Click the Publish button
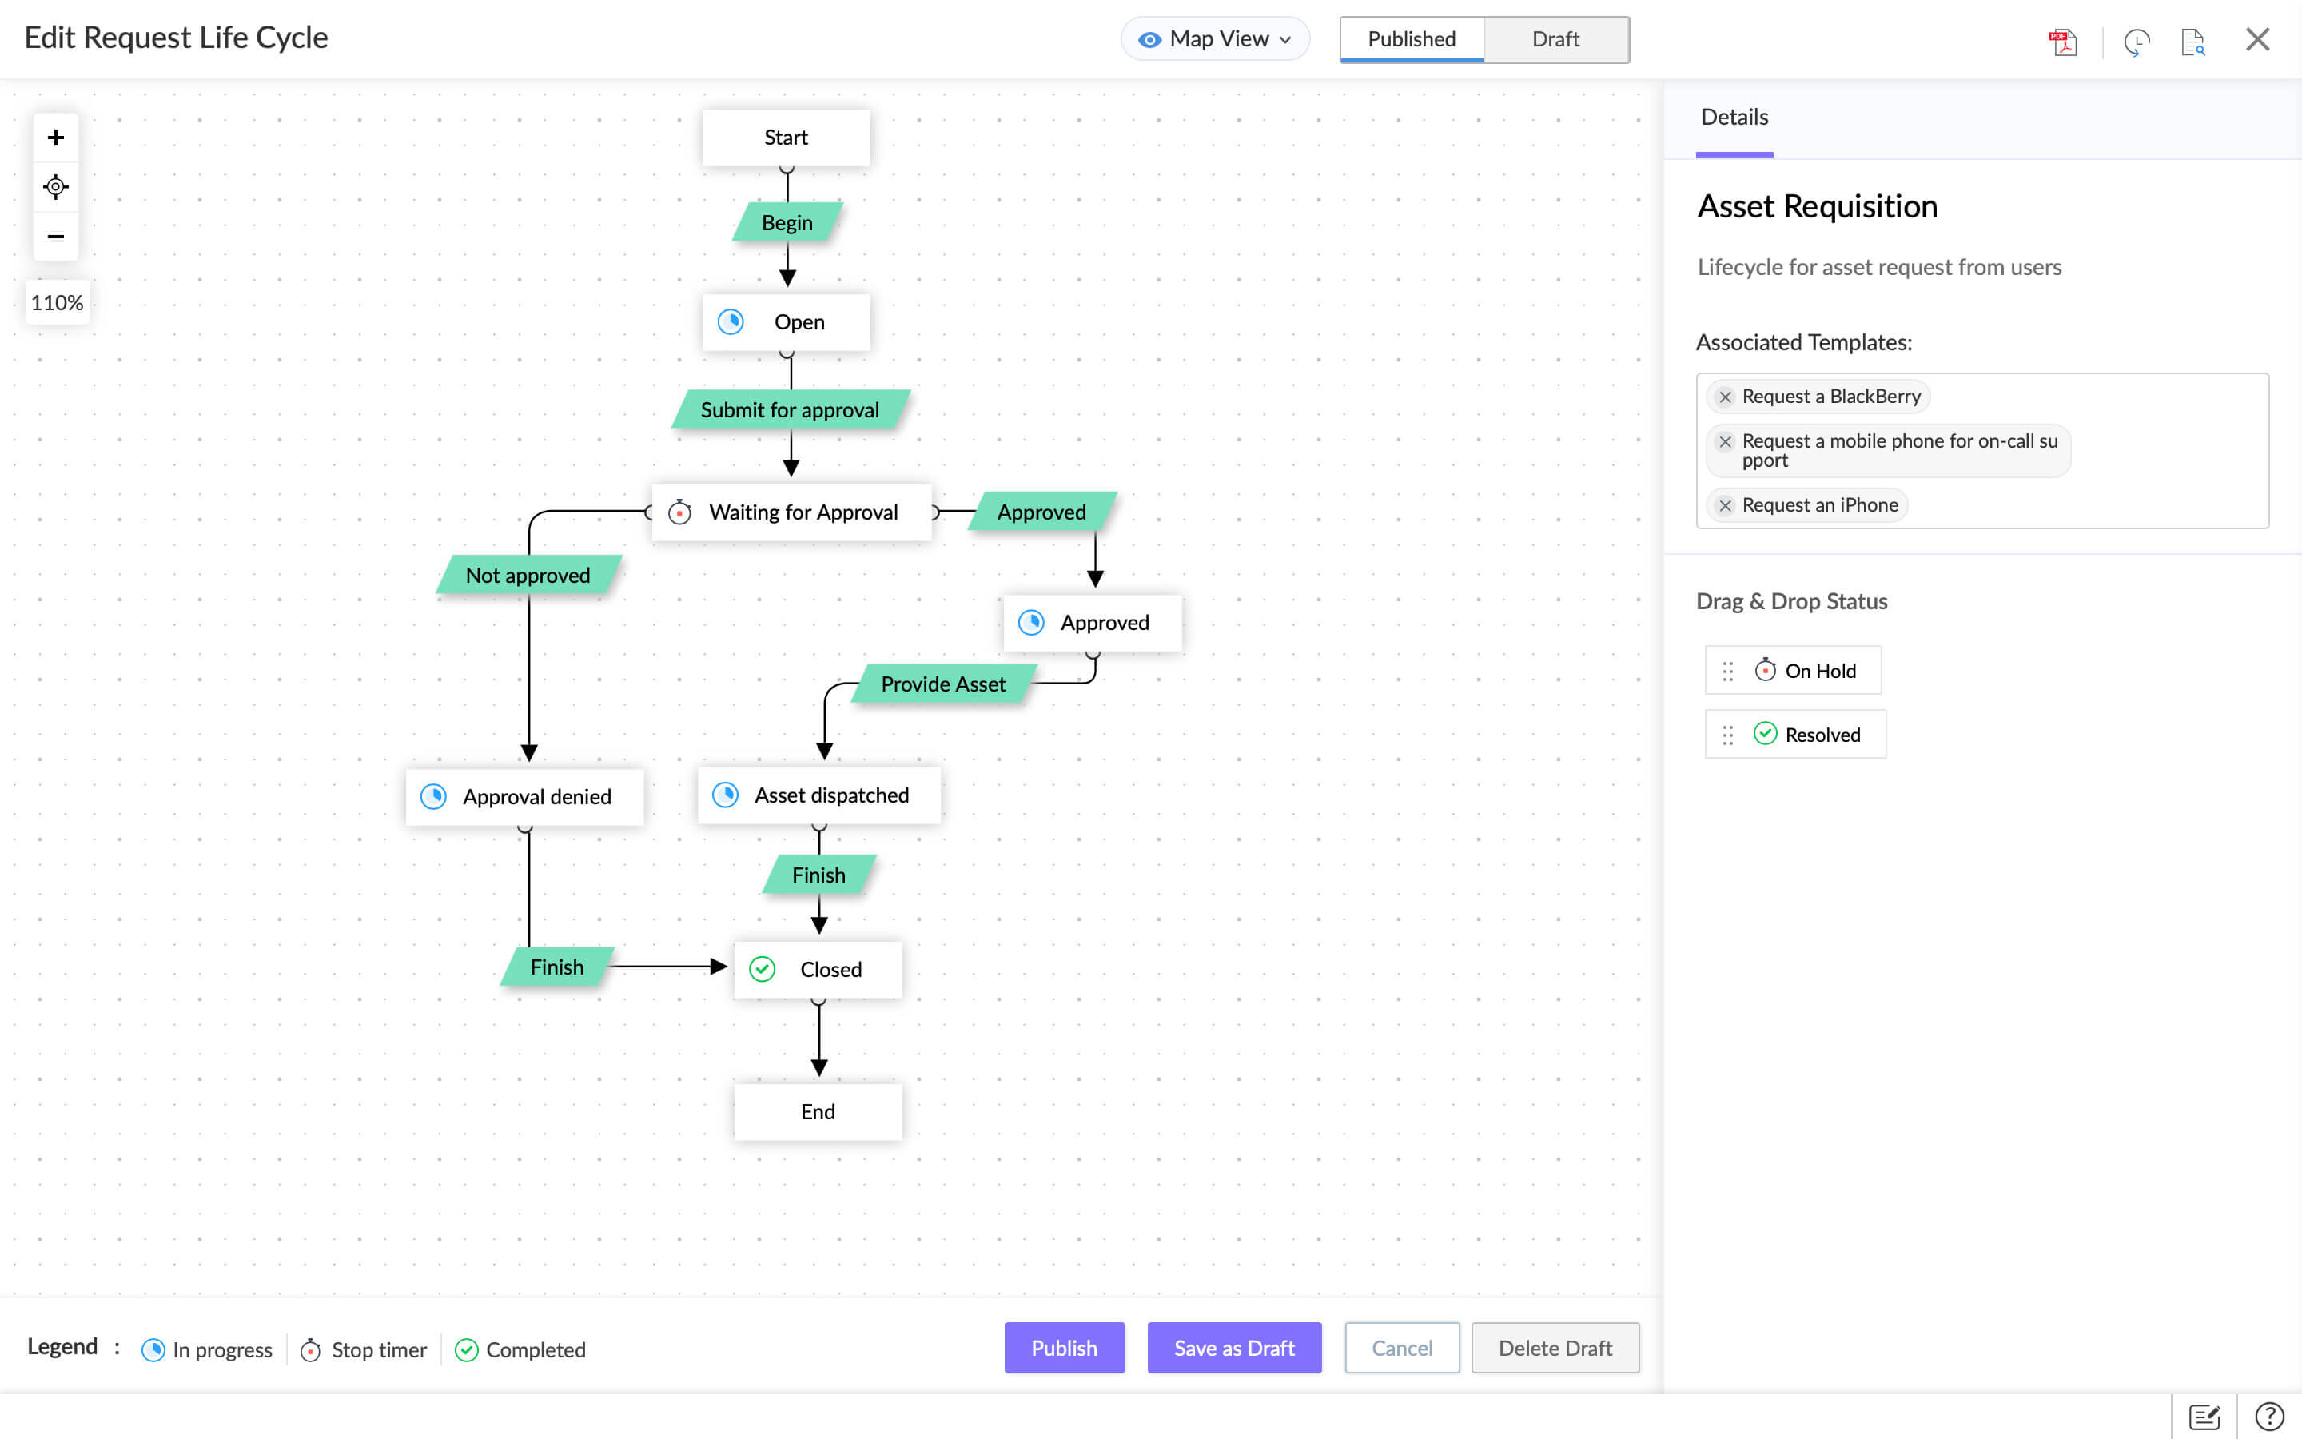Viewport: 2302px width, 1439px height. [x=1064, y=1348]
